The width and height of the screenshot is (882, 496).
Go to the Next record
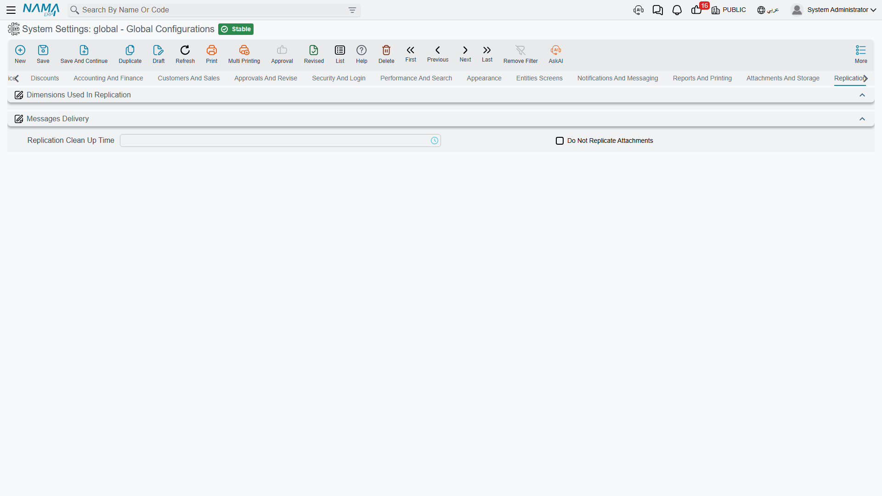tap(465, 54)
